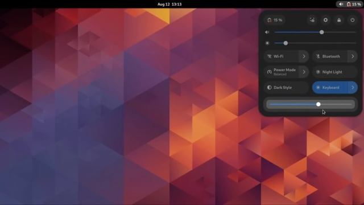Click the top bar battery 15 % indicator
The width and height of the screenshot is (364, 205).
(354, 4)
